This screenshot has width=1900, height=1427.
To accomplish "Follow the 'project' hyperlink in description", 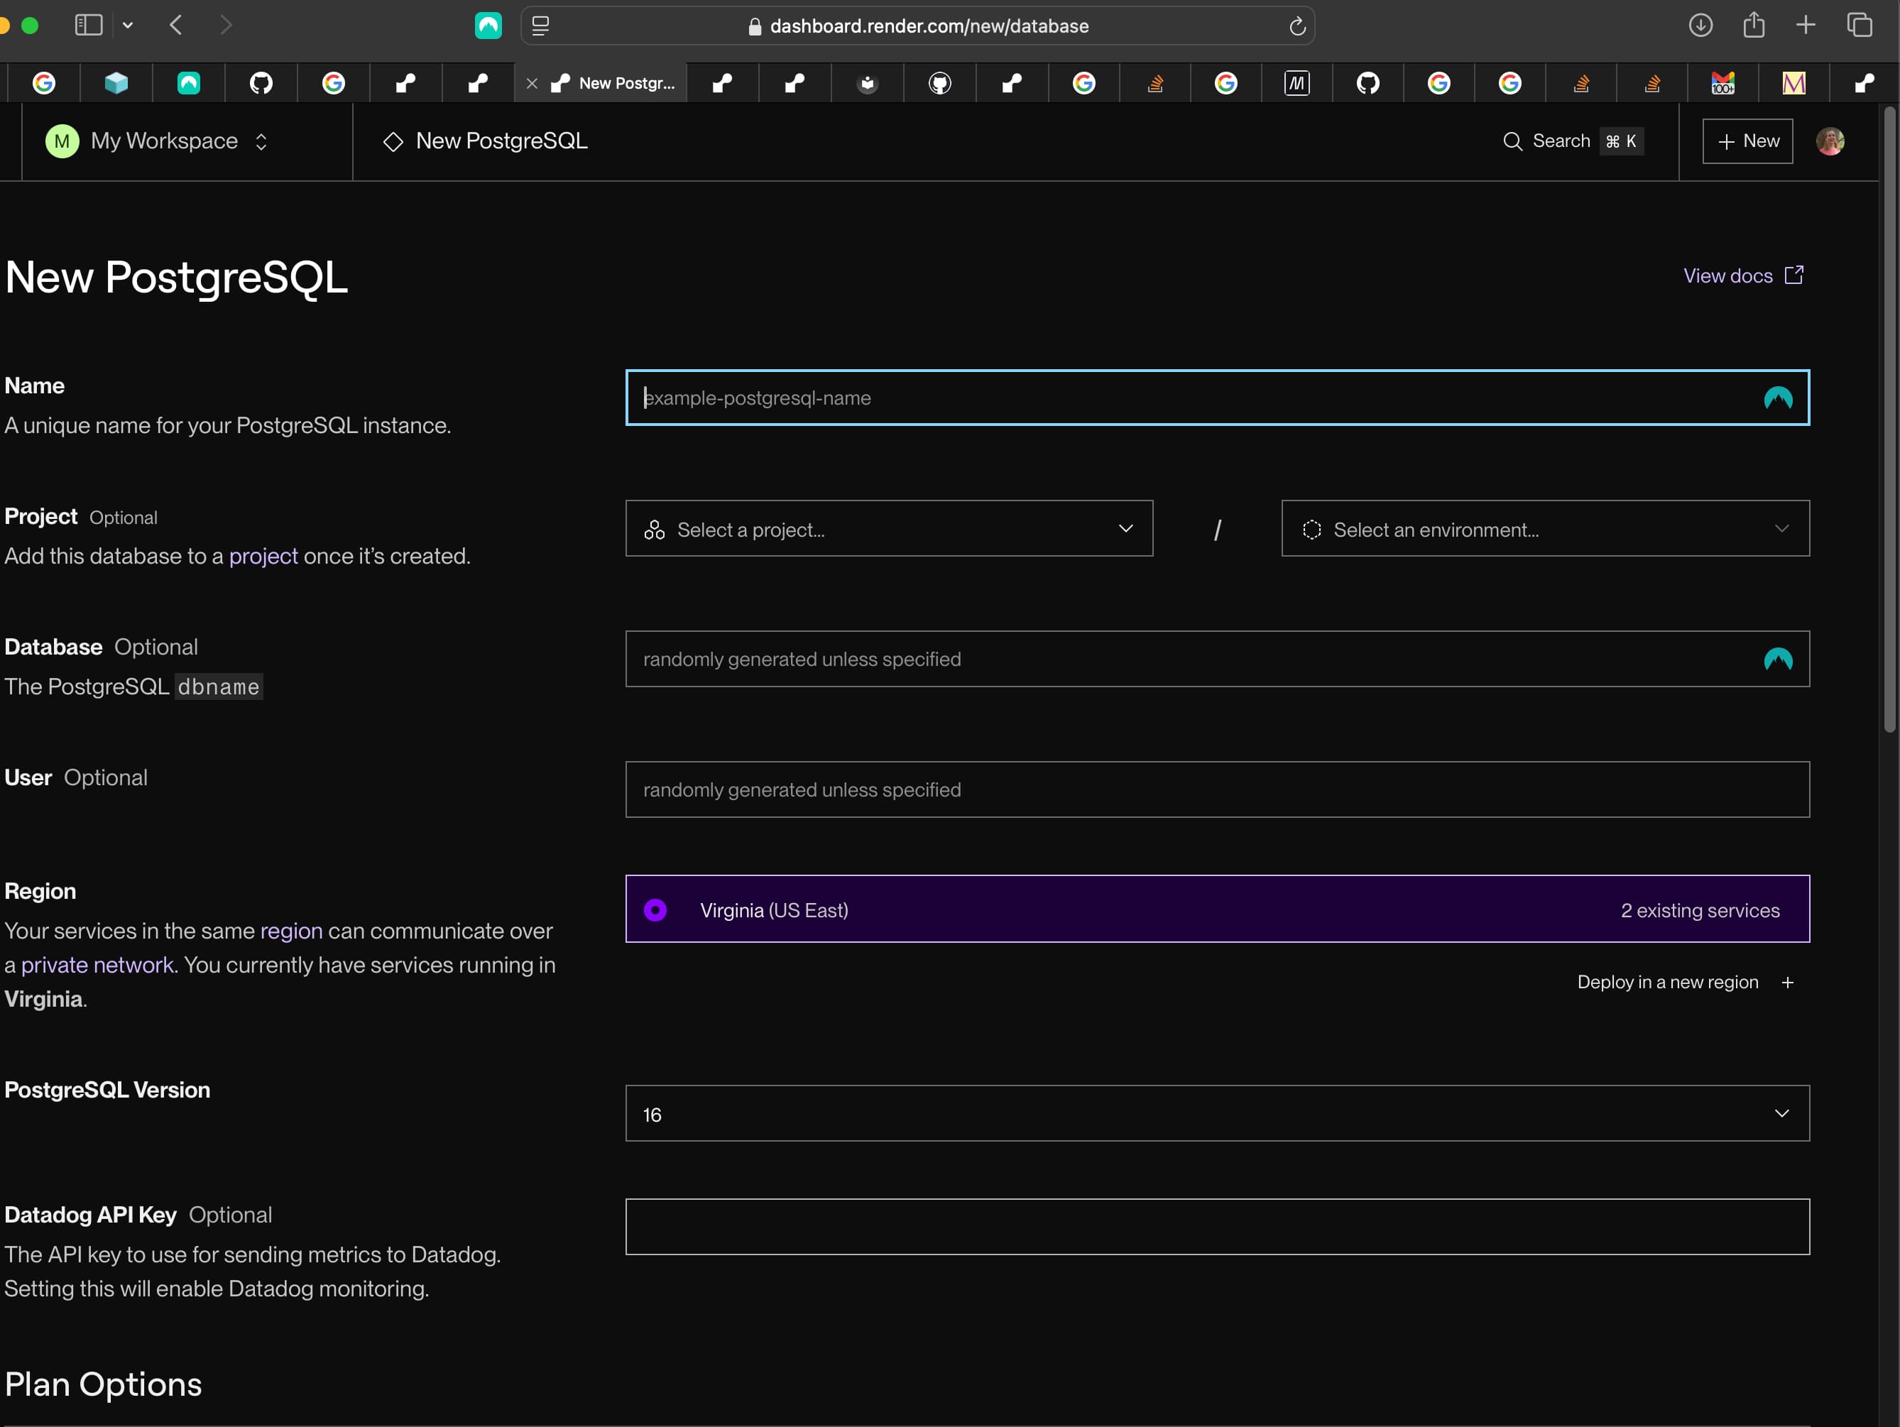I will tap(263, 556).
